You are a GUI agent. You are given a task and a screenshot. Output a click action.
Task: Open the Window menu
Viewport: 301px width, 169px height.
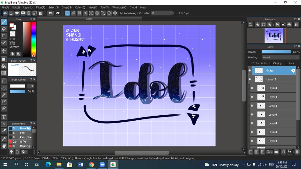click(119, 7)
